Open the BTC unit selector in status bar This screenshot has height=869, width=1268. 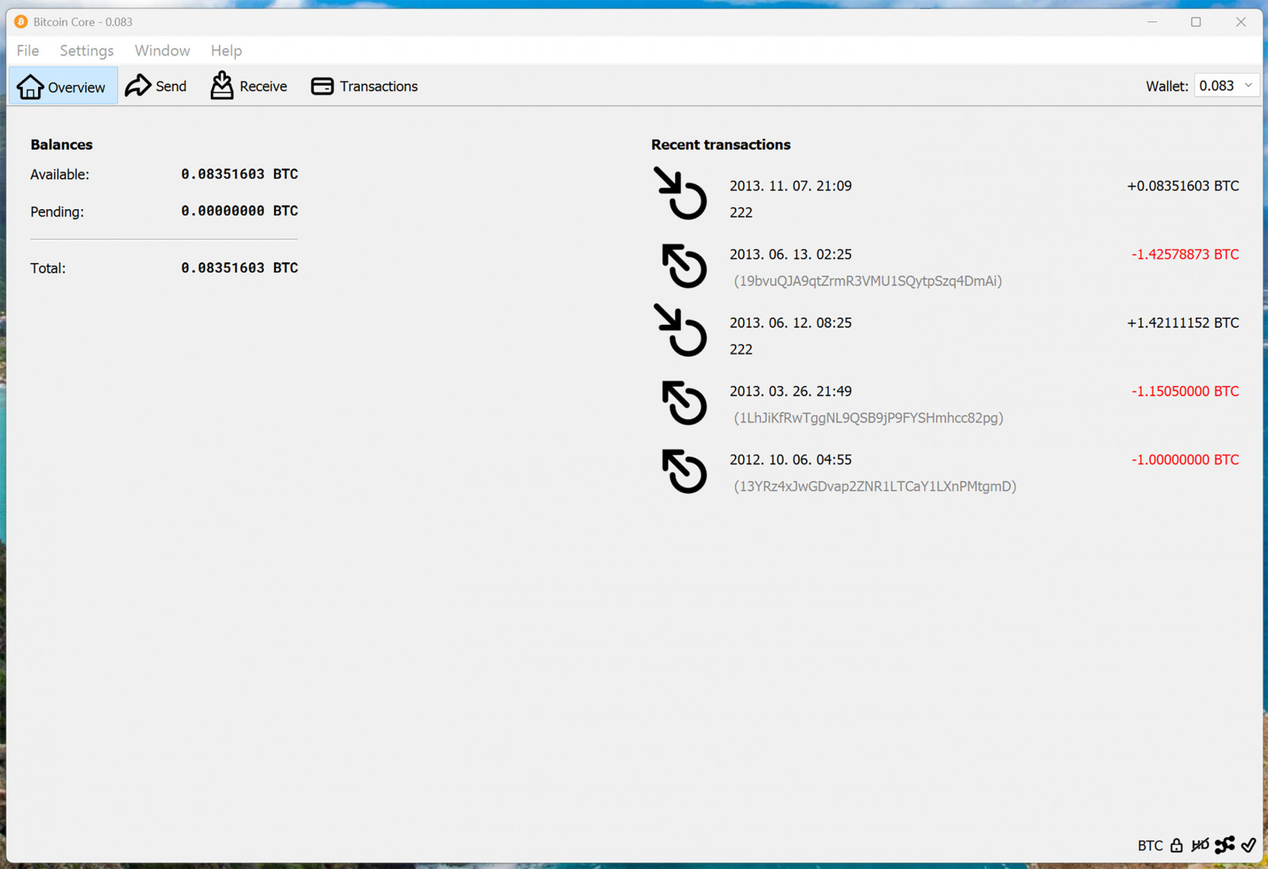click(1150, 845)
